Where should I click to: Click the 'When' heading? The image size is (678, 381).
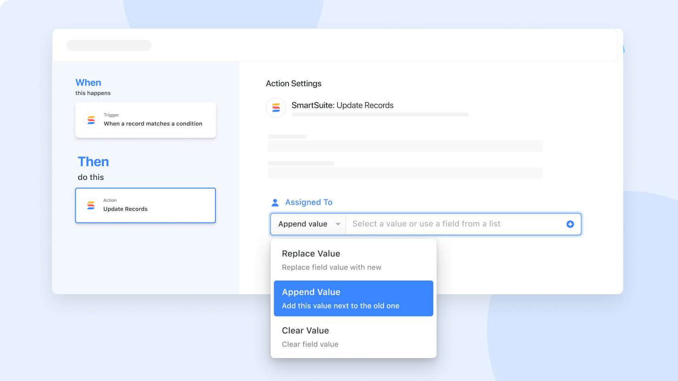[x=88, y=83]
